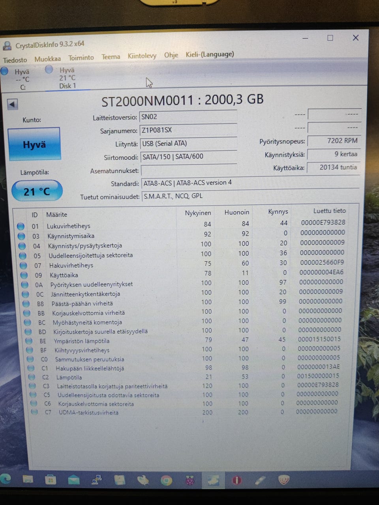Click the status circle of Uudelleensijoitettuja sektoreita row
379x505 pixels.
[23, 256]
